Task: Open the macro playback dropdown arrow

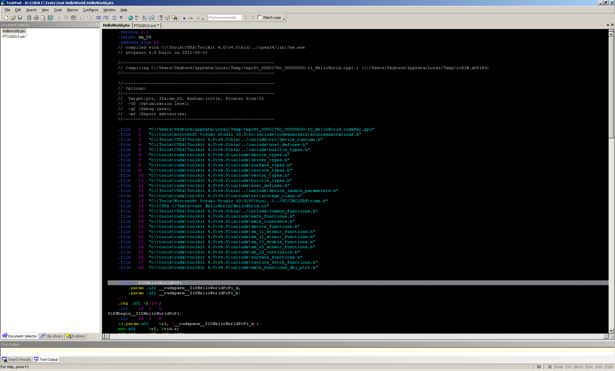Action: [x=203, y=19]
